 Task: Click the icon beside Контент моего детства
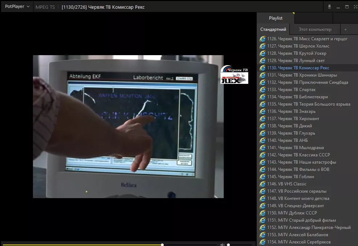pos(263,198)
